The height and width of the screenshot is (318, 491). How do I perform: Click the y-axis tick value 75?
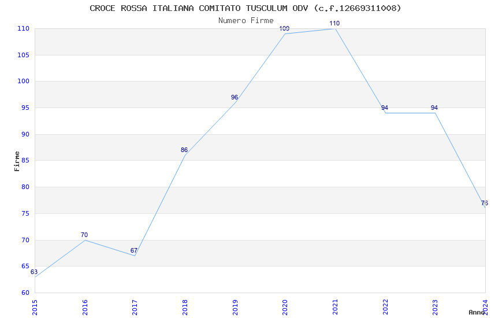coord(25,214)
